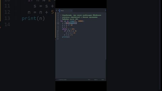Click large line number 14 in background gutter
The height and width of the screenshot is (91, 162).
tap(7, 25)
